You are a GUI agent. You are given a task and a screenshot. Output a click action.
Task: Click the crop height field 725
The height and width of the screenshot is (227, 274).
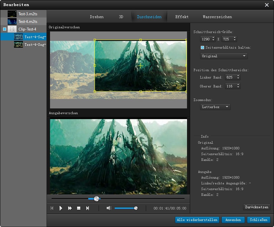pos(227,39)
